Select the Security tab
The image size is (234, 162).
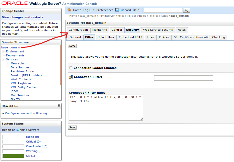coord(133,30)
